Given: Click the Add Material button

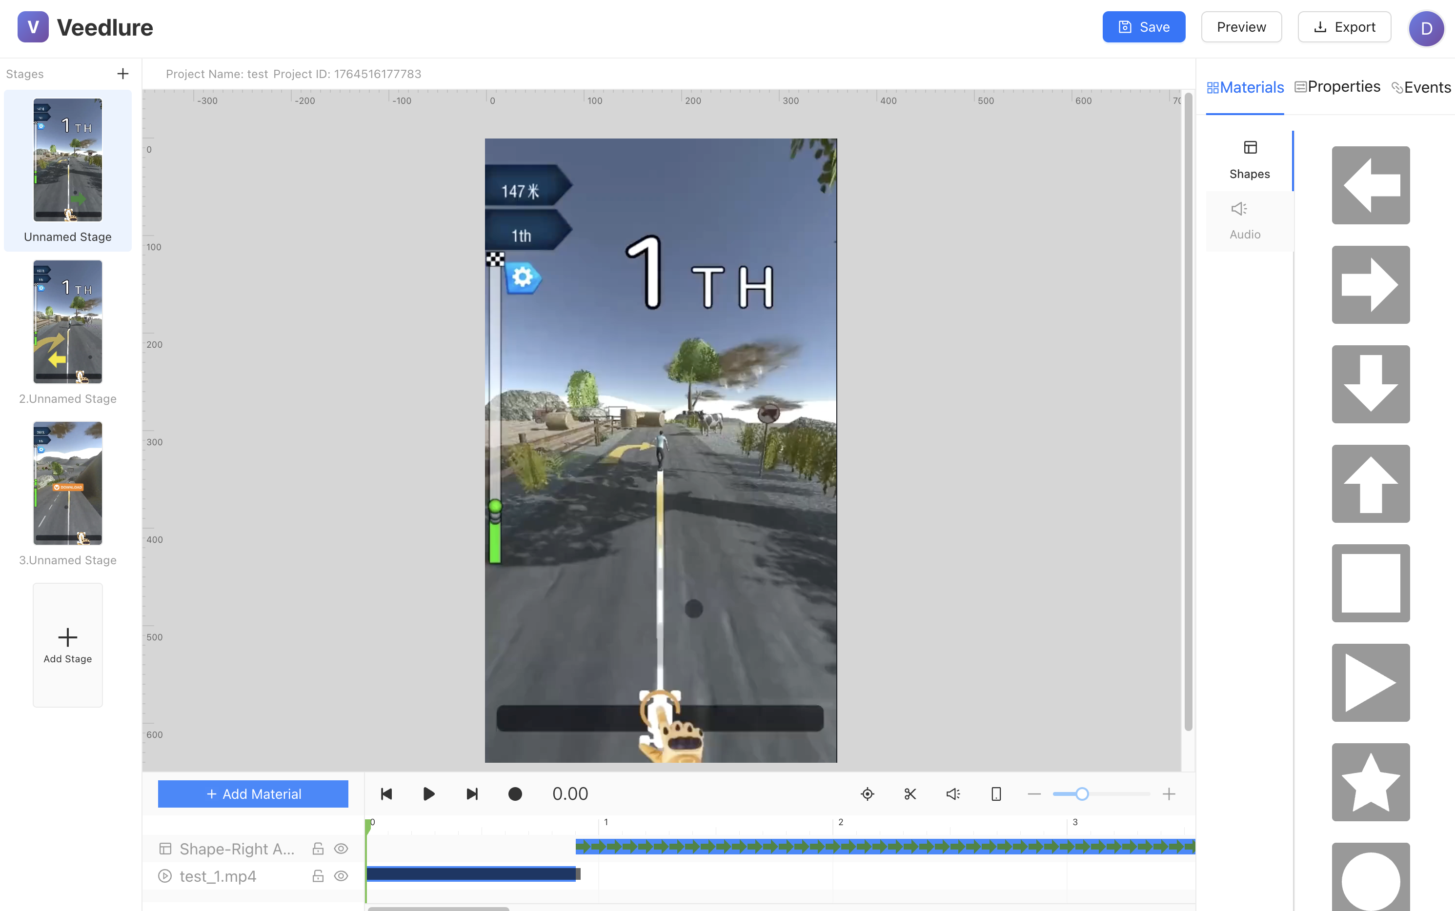Looking at the screenshot, I should (253, 794).
